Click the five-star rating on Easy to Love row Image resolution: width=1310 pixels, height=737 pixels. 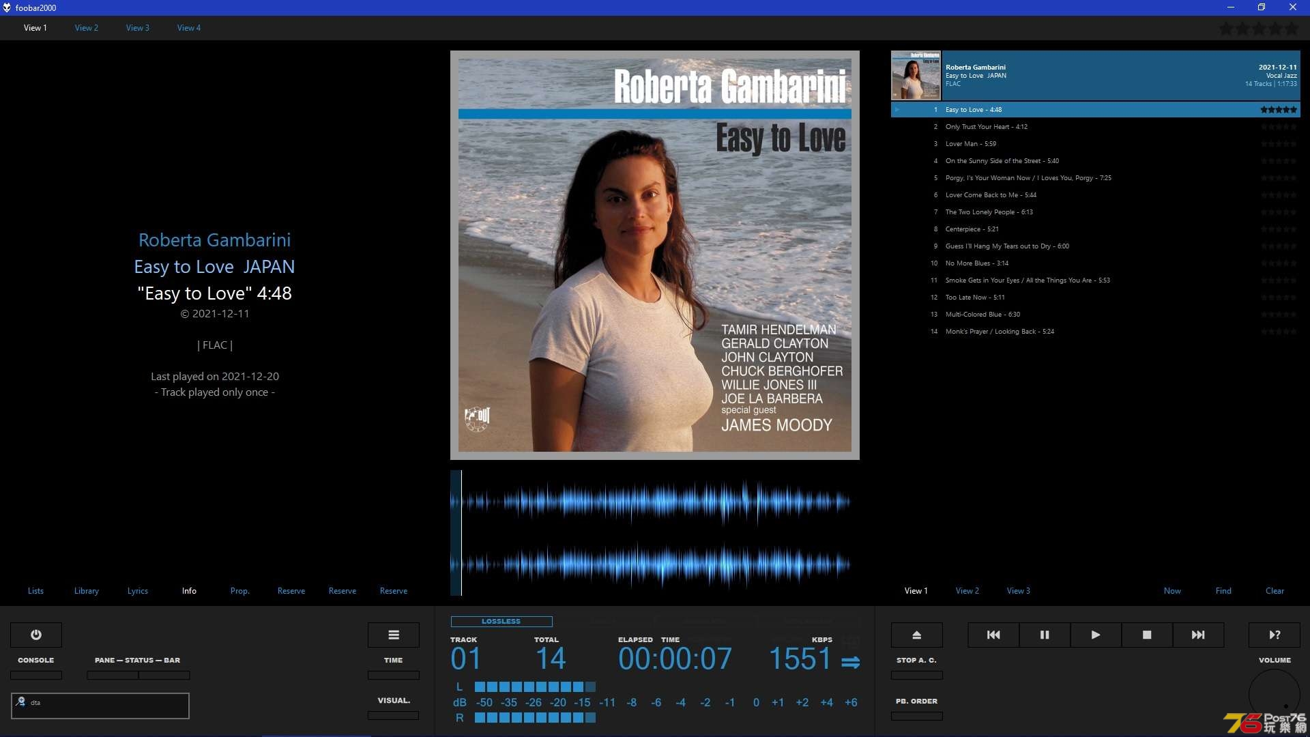1279,109
